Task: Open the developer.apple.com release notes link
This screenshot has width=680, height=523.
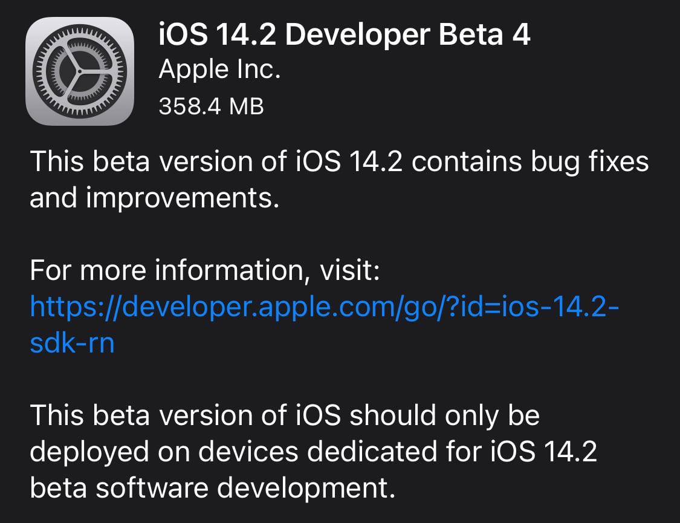Action: pos(324,308)
